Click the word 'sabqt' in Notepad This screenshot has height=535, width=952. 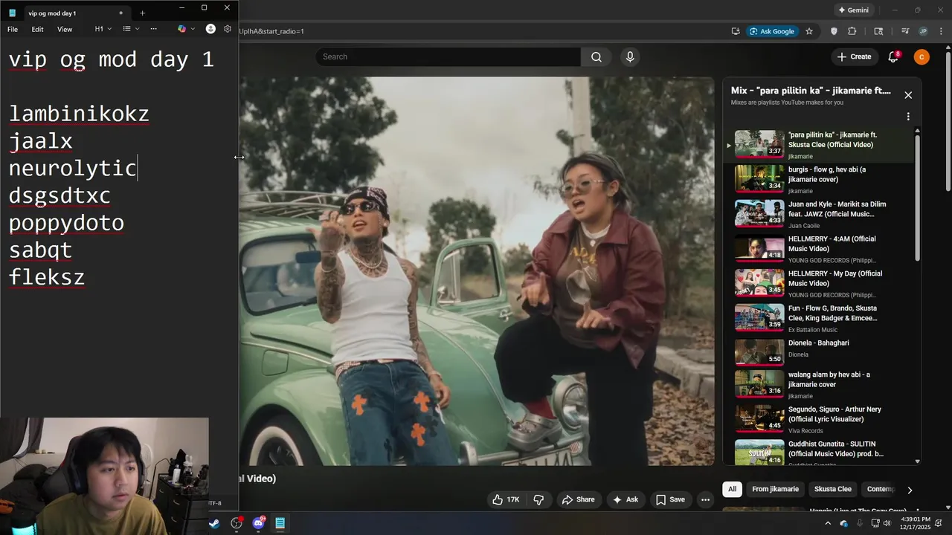click(x=40, y=250)
